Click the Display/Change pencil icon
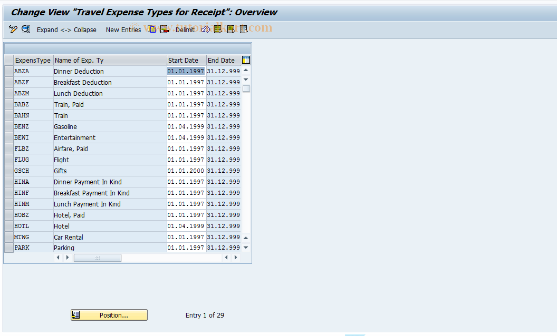 point(13,29)
